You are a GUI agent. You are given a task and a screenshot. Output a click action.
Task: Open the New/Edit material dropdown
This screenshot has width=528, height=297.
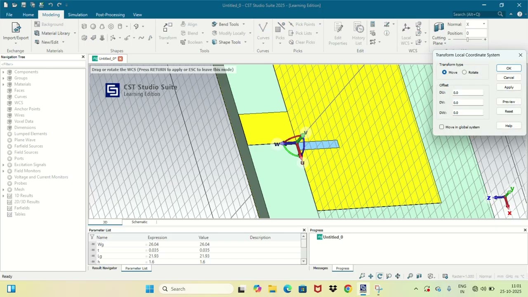point(63,42)
